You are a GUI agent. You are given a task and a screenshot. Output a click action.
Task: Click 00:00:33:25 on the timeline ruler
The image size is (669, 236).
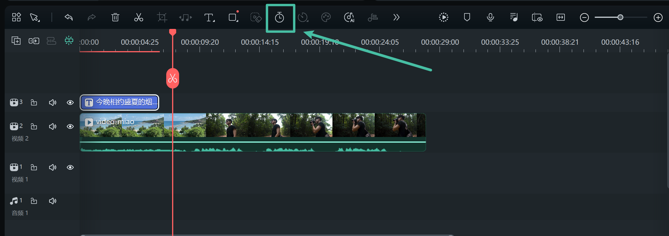(x=500, y=42)
